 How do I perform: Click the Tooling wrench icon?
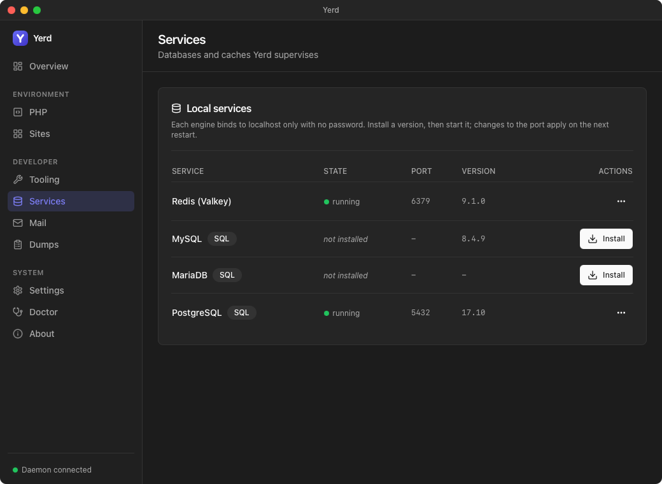(x=18, y=180)
